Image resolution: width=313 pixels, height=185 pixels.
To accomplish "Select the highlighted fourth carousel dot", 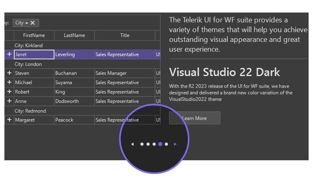I will (x=160, y=144).
